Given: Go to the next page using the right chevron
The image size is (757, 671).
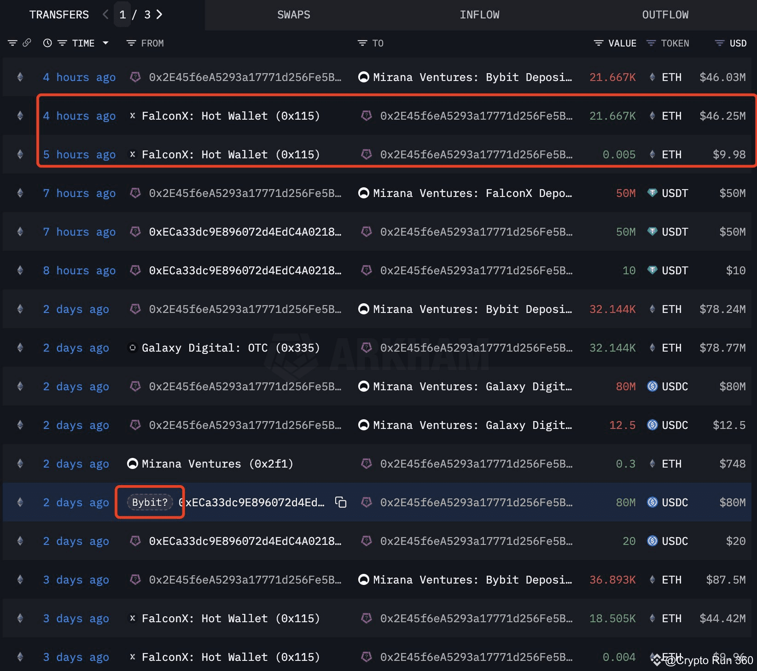Looking at the screenshot, I should click(x=159, y=14).
